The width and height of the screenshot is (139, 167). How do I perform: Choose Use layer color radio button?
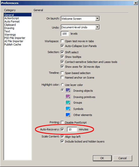(62, 85)
